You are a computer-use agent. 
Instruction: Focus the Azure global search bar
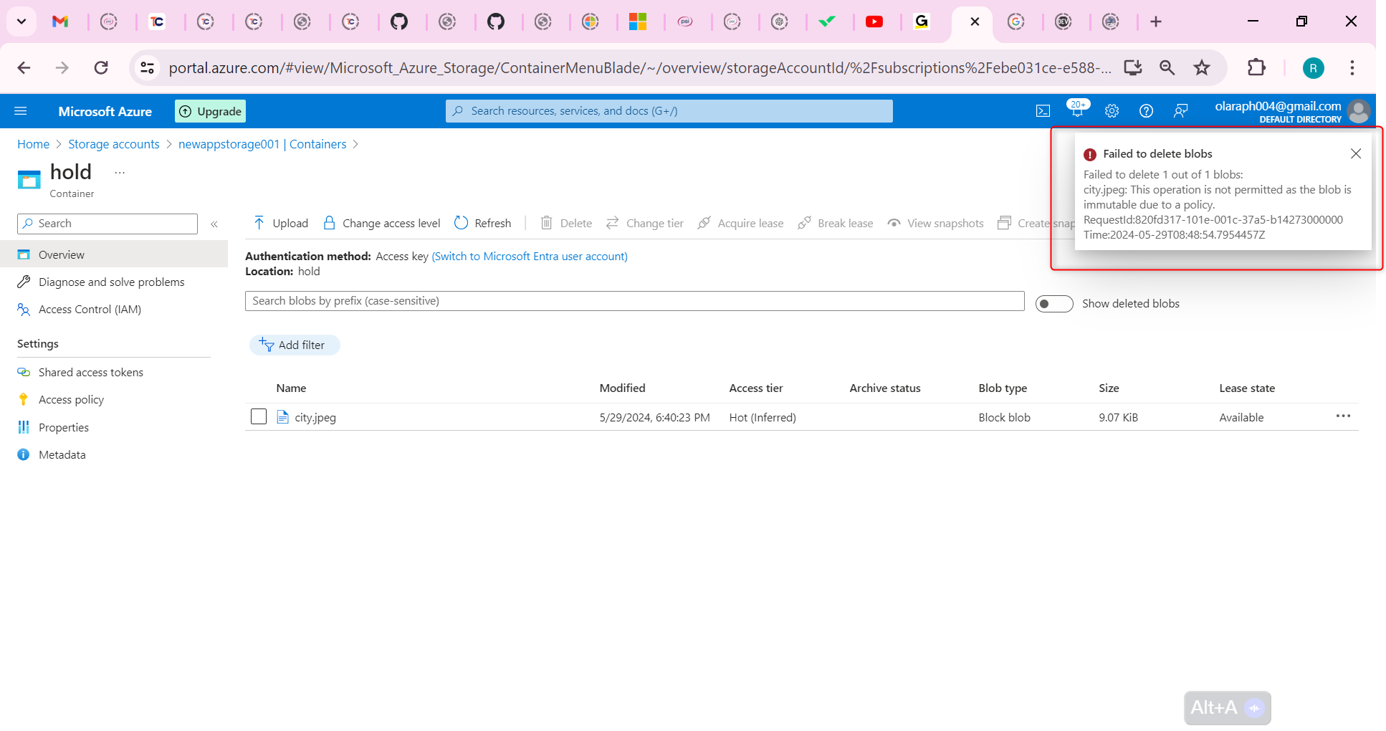pyautogui.click(x=669, y=111)
